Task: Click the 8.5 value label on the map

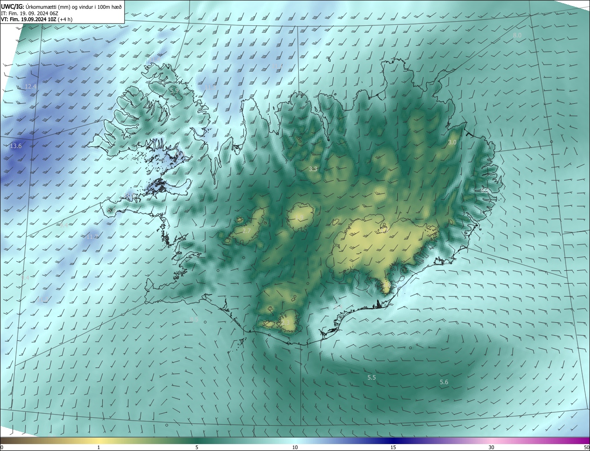Action: [x=195, y=320]
